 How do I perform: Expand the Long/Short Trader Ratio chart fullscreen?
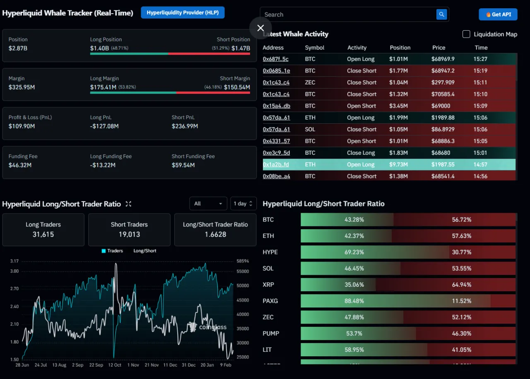point(128,204)
